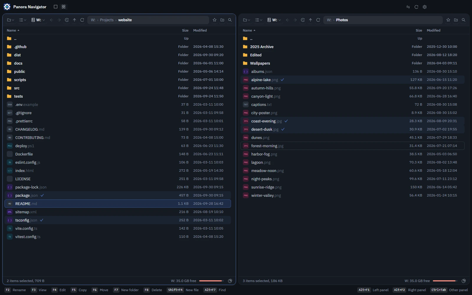Sort the left panel by Name column
The width and height of the screenshot is (472, 295).
[x=13, y=30]
